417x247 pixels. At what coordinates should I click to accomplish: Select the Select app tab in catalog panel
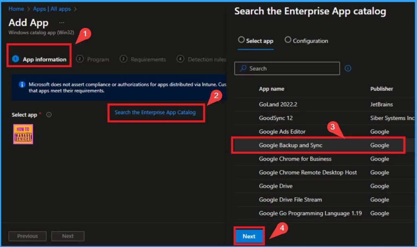coord(256,41)
